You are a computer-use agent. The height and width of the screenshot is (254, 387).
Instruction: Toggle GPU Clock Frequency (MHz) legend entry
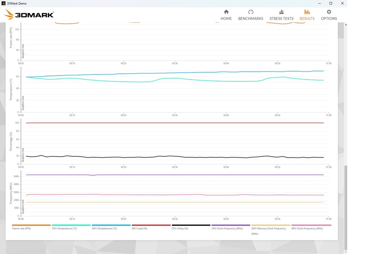[307, 228]
